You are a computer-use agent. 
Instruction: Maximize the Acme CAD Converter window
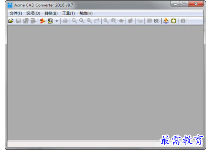[184, 4]
